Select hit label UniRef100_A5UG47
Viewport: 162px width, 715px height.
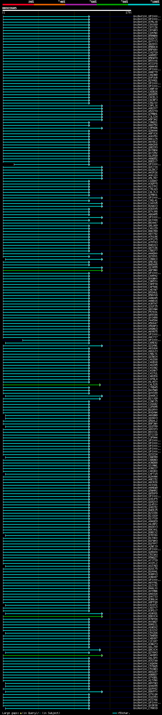pos(145,323)
